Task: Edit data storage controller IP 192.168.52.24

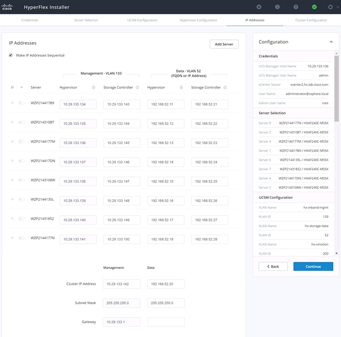Action: pos(210,162)
